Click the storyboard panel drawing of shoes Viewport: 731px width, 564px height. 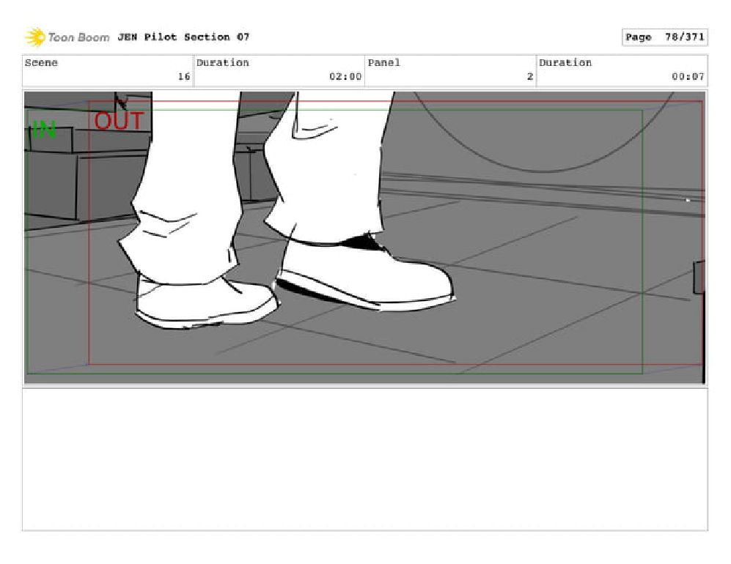click(x=364, y=237)
